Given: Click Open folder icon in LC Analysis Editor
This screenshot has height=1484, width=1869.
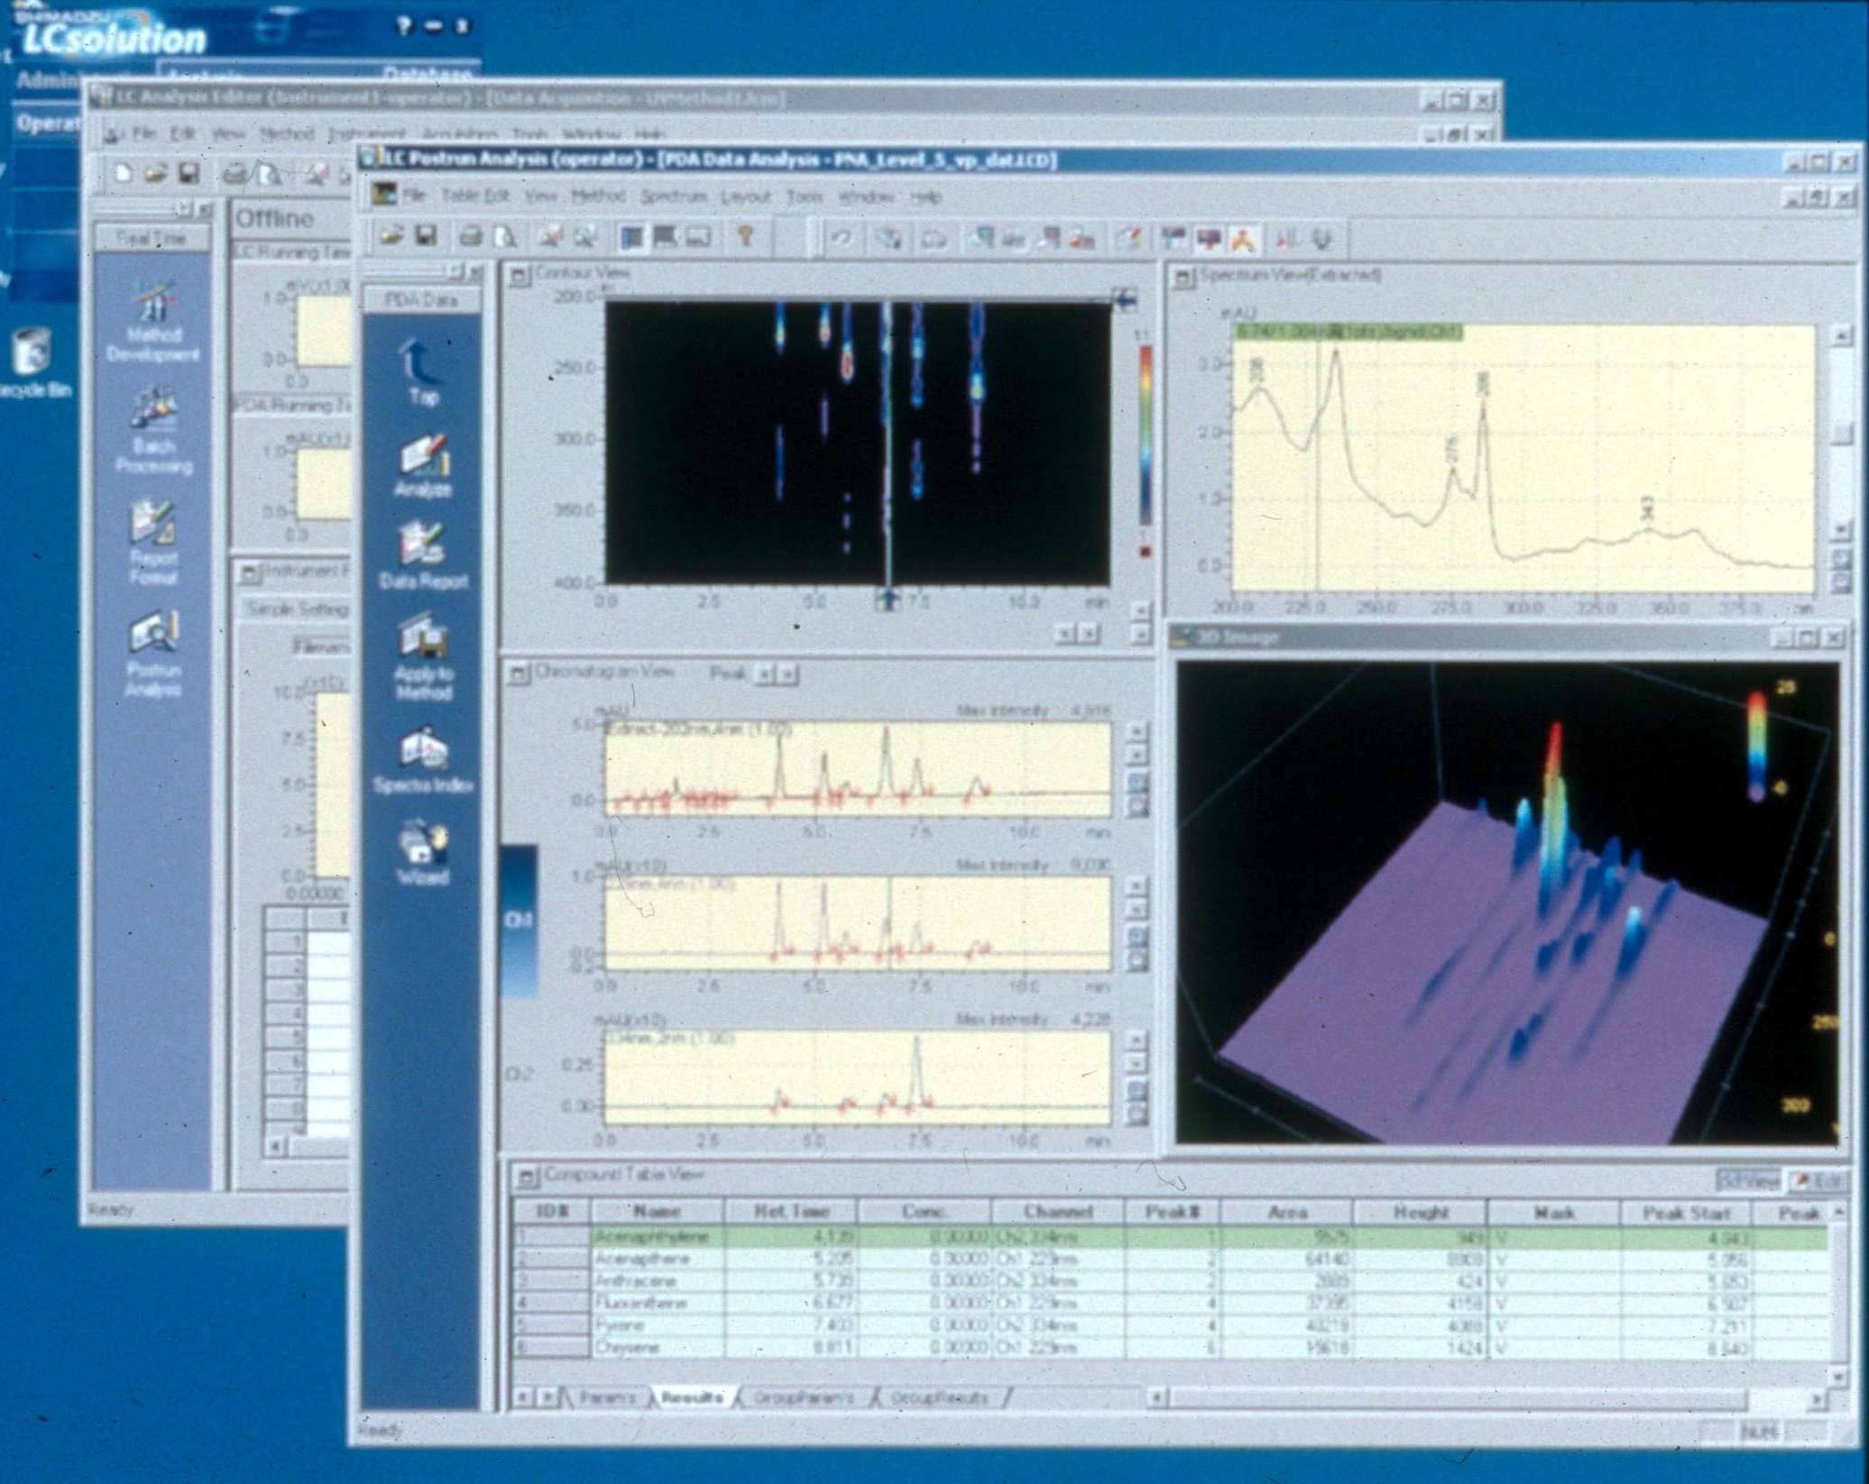Looking at the screenshot, I should coord(155,173).
